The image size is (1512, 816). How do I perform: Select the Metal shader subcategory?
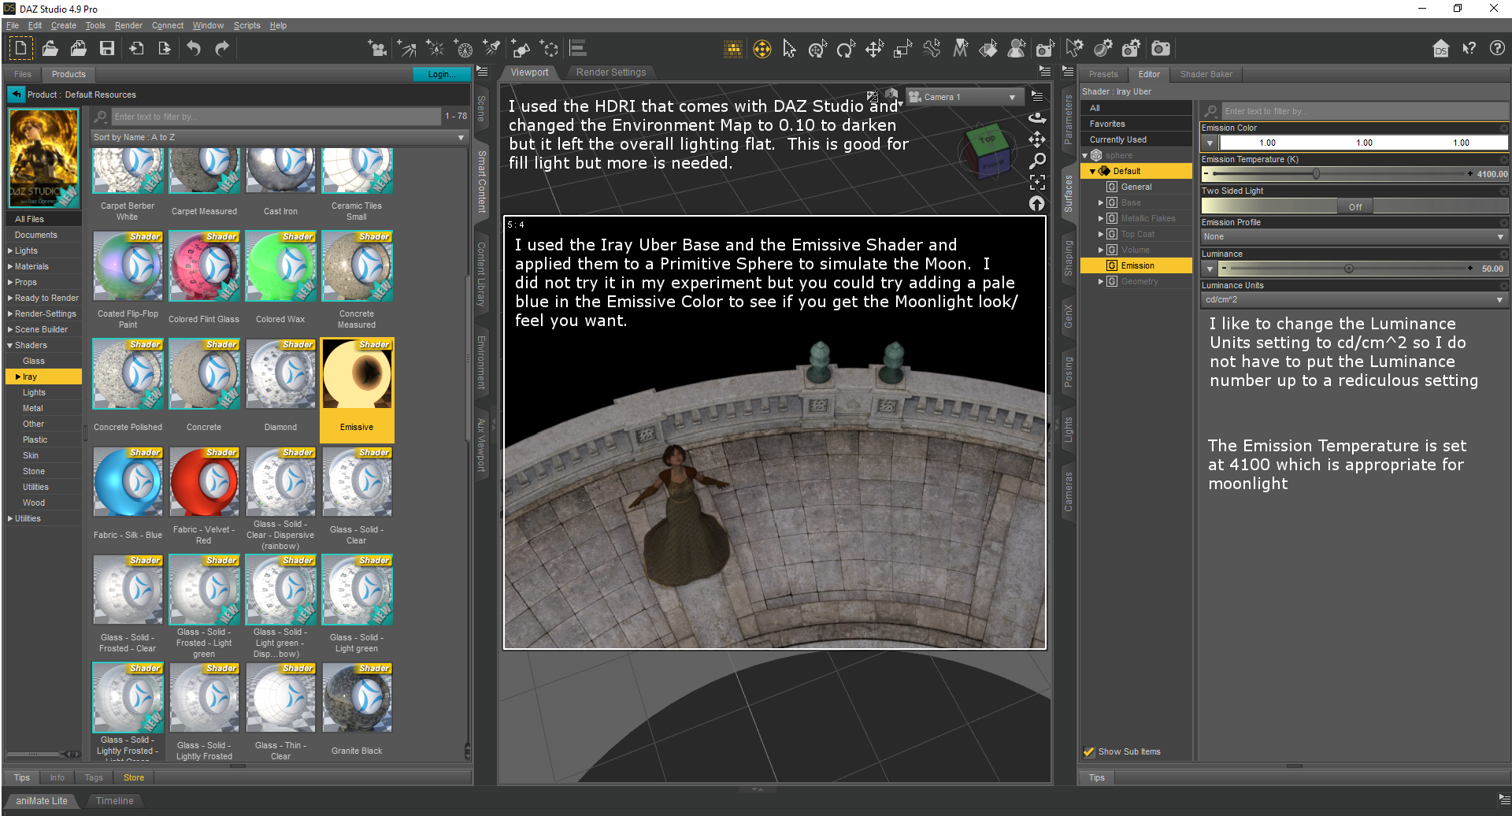[x=33, y=409]
